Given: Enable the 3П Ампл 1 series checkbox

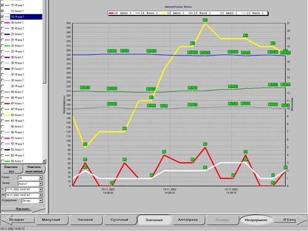Looking at the screenshot, I should click(2, 69).
